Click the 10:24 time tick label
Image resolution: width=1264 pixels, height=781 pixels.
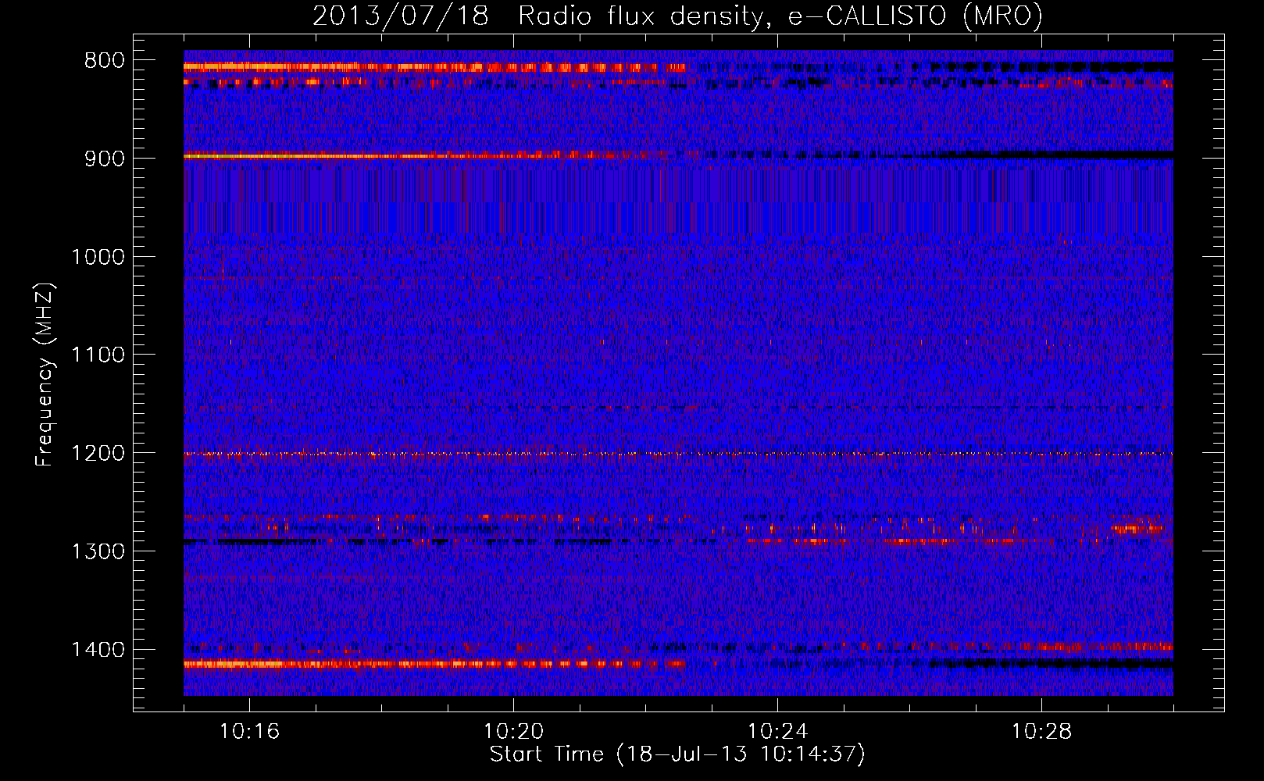[777, 732]
